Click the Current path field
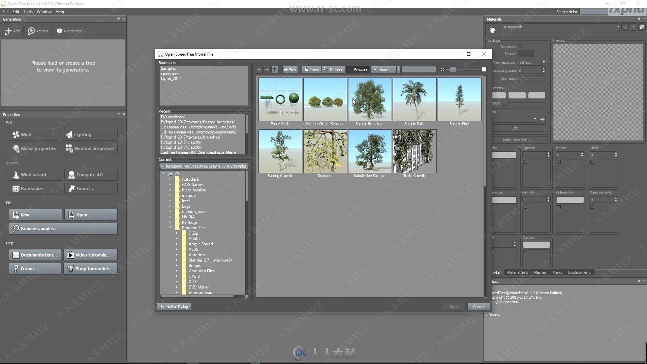Viewport: 647px width, 364px height. click(204, 166)
